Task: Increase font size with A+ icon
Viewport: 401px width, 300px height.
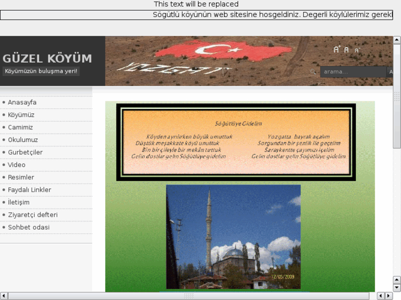Action: click(337, 49)
